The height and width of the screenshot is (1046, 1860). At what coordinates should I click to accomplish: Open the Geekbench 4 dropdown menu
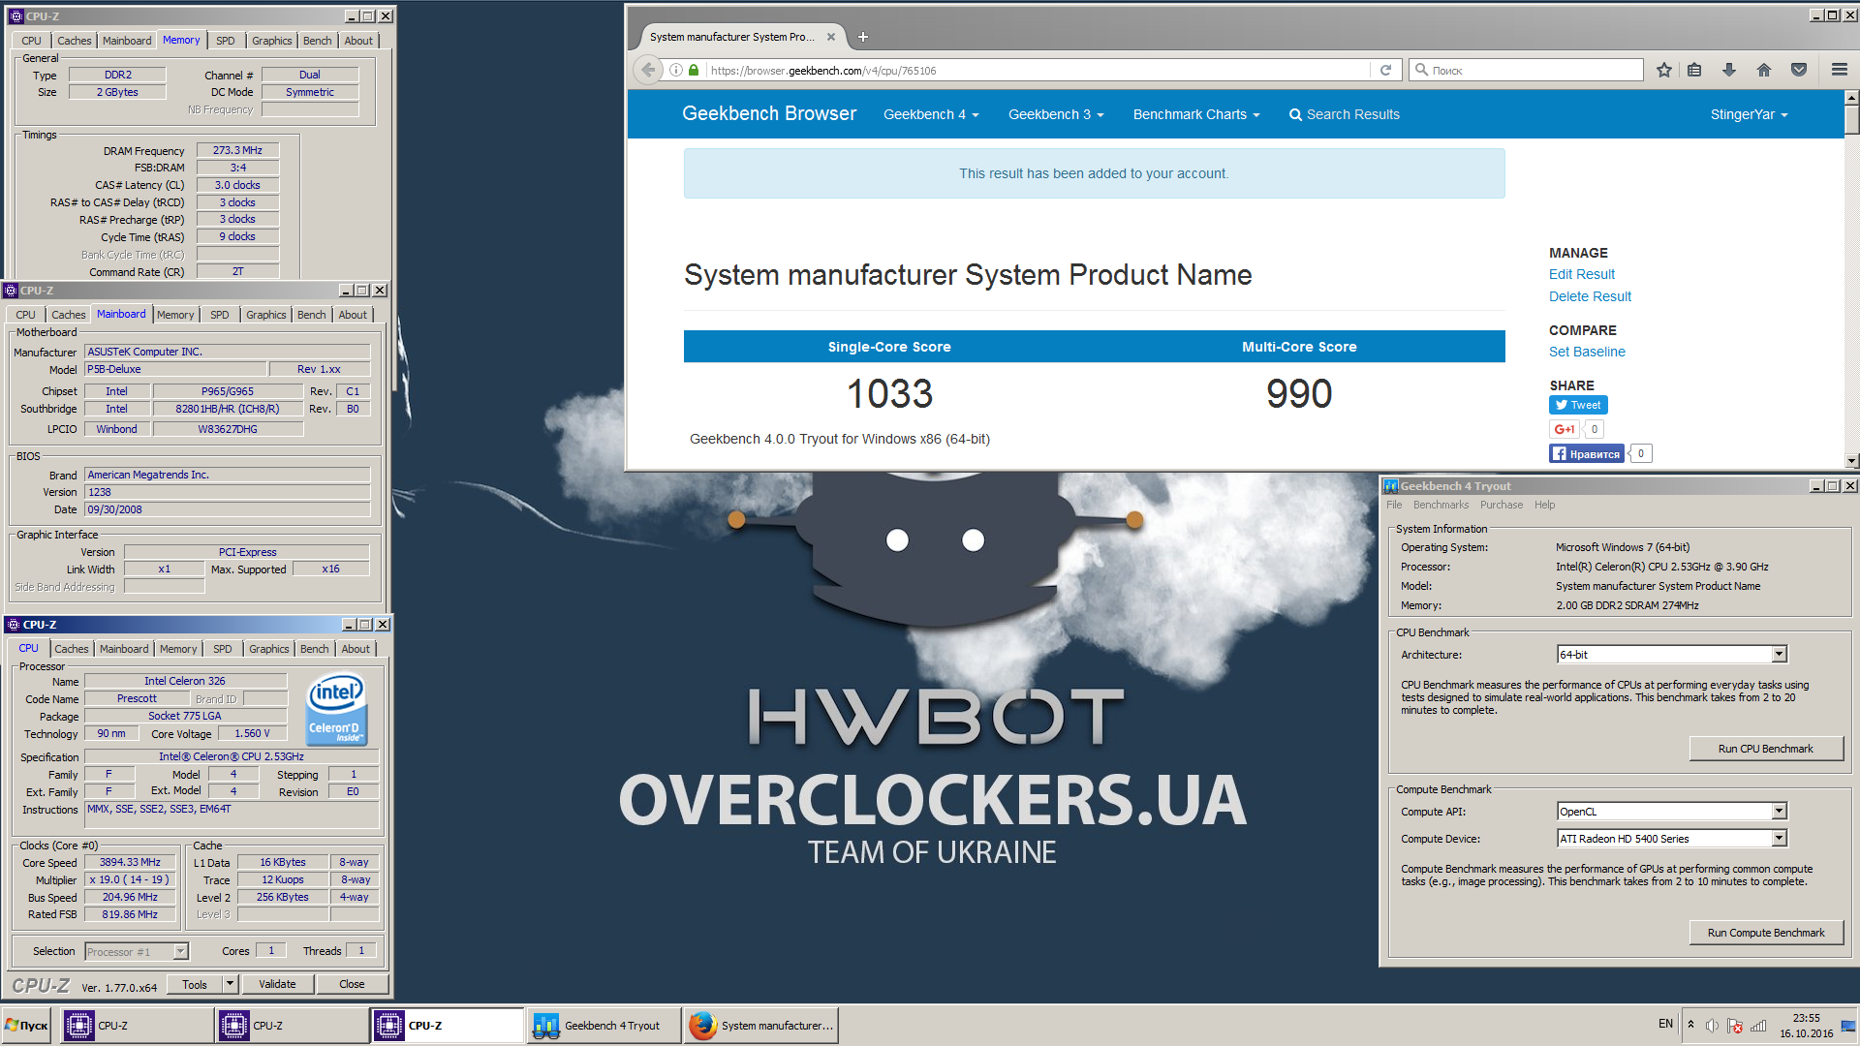[x=931, y=114]
